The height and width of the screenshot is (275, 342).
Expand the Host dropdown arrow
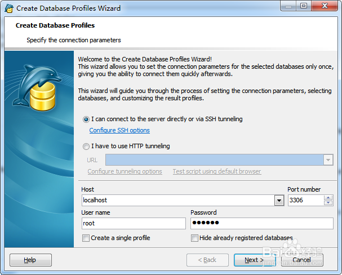coord(279,200)
